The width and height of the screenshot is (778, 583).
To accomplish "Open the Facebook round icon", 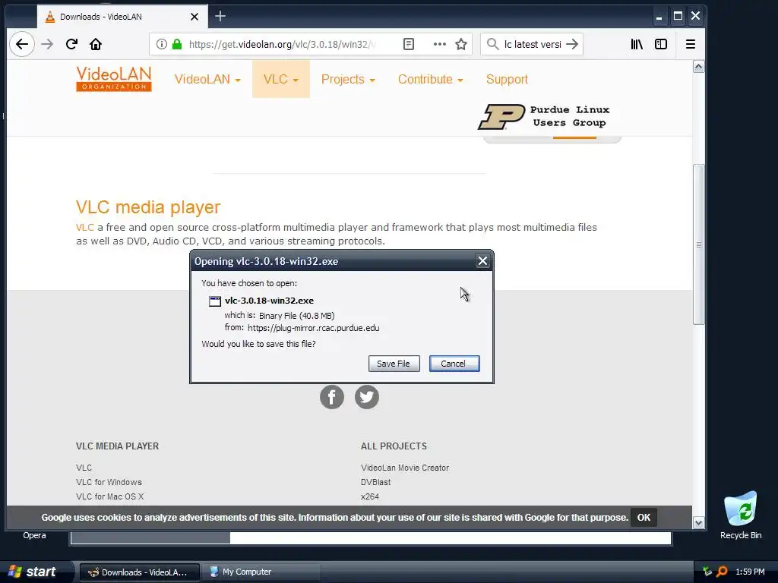I will point(332,397).
